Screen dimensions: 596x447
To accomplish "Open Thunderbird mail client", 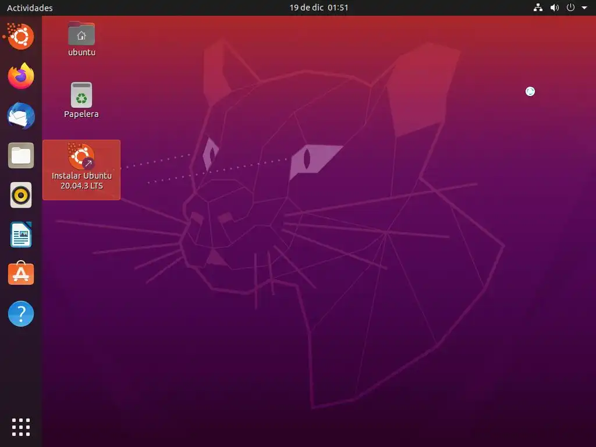I will pos(21,116).
